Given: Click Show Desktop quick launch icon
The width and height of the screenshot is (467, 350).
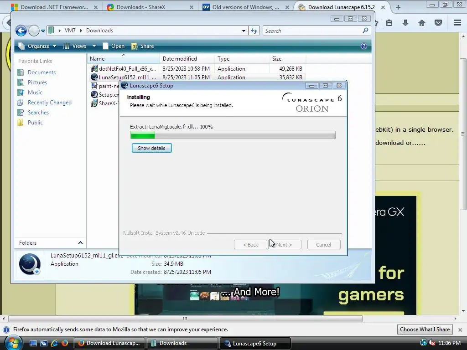Looking at the screenshot, I should [33, 344].
